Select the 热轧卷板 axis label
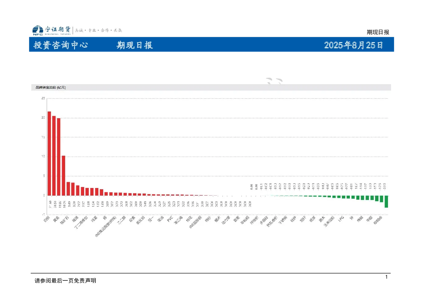The image size is (431, 305). pyautogui.click(x=272, y=221)
